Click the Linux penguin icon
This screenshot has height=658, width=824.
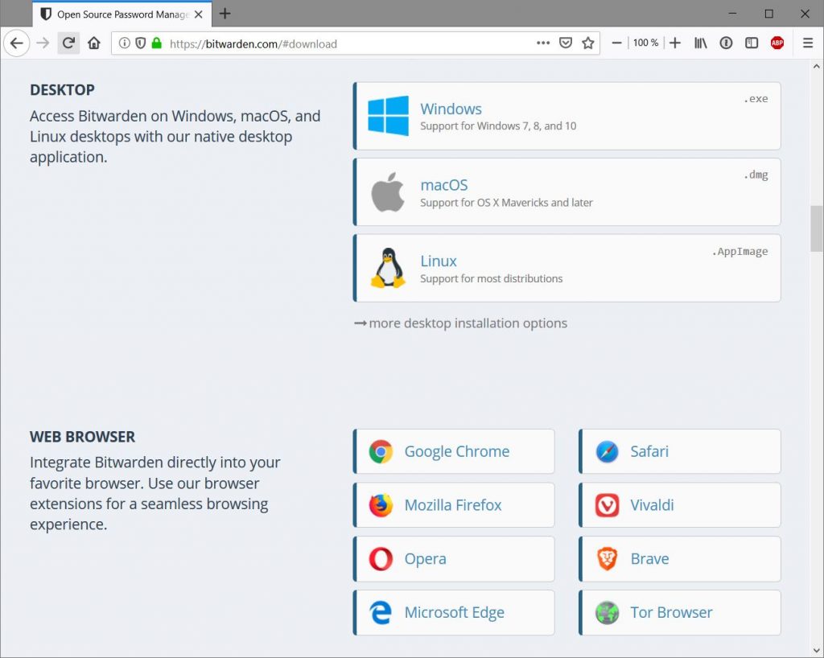388,269
